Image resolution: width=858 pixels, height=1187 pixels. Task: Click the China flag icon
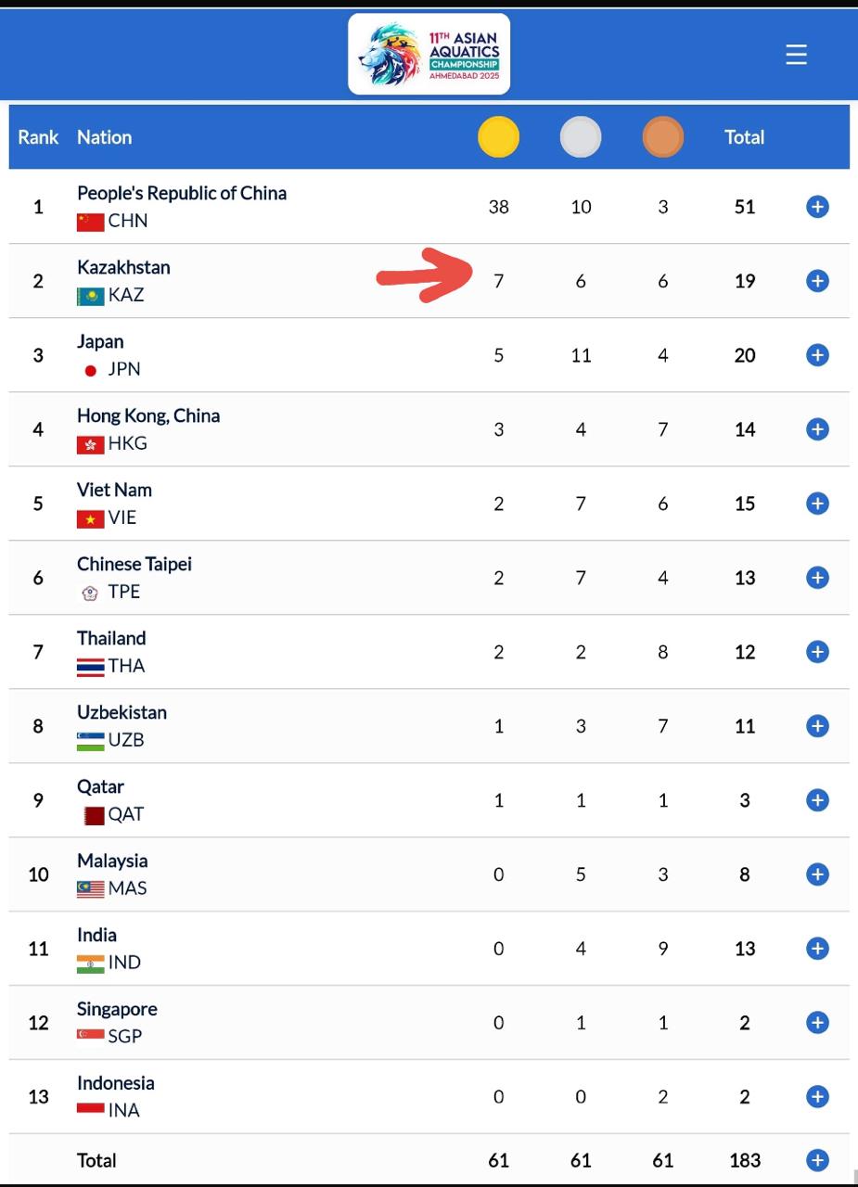(90, 222)
